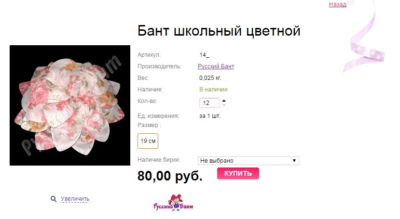Decrease quantity with the down arrow
400x219 pixels.
click(x=224, y=105)
